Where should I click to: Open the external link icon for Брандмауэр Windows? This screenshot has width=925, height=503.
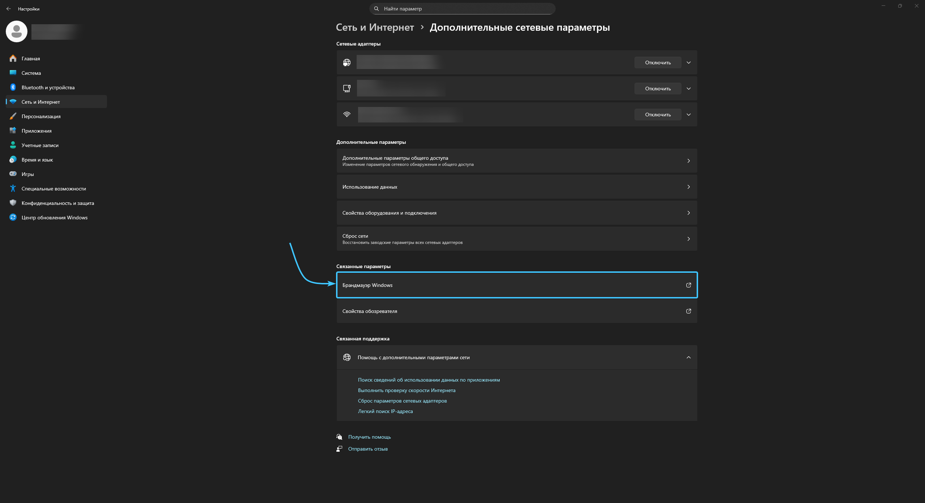[x=688, y=285]
